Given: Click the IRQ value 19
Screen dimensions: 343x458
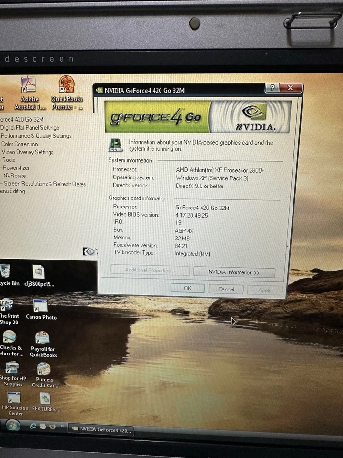Looking at the screenshot, I should tap(178, 223).
